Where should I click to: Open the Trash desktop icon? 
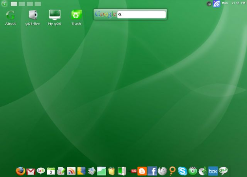coord(76,17)
